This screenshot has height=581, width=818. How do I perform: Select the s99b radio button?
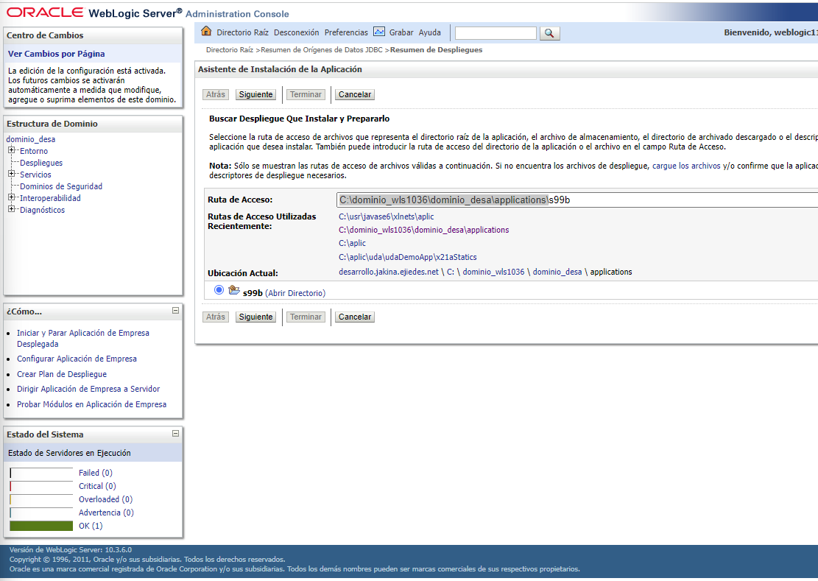click(219, 289)
